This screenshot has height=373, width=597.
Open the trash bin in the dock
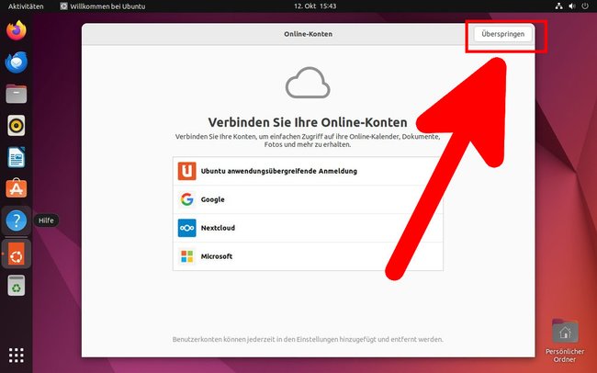(16, 286)
